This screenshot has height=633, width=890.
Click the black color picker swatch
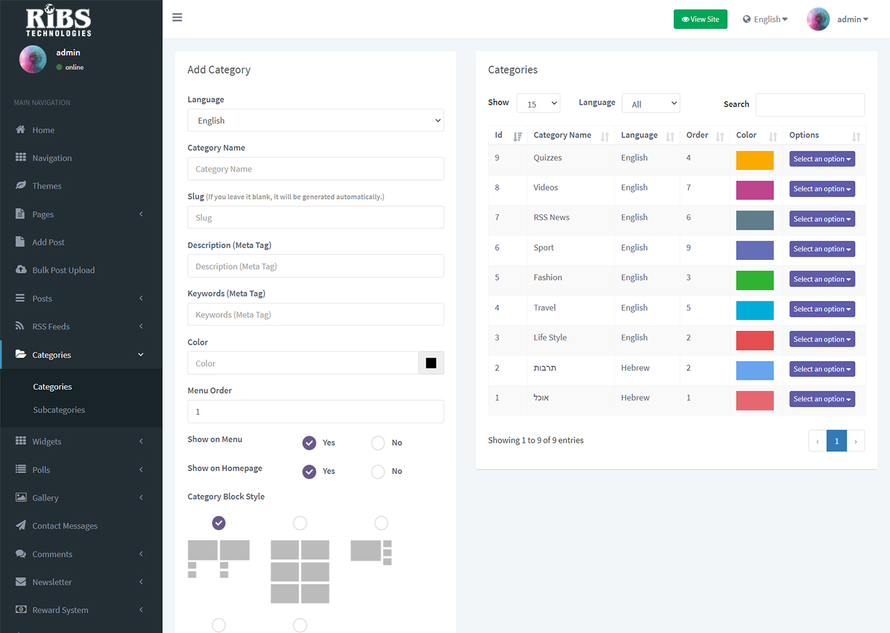431,363
